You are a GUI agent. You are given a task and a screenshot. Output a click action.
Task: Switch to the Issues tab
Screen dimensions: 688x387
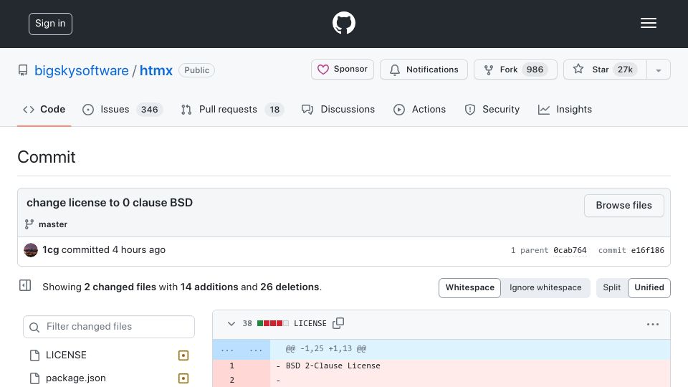(x=123, y=109)
